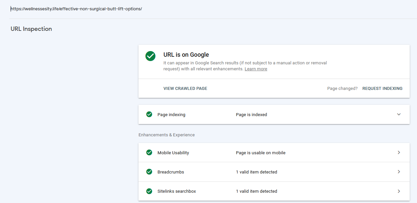Viewport: 417px width, 203px height.
Task: Click the Breadcrumbs green check icon
Action: click(149, 172)
